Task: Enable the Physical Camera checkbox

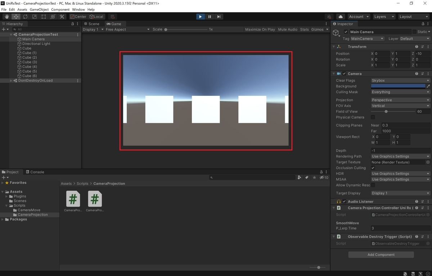Action: [x=373, y=117]
